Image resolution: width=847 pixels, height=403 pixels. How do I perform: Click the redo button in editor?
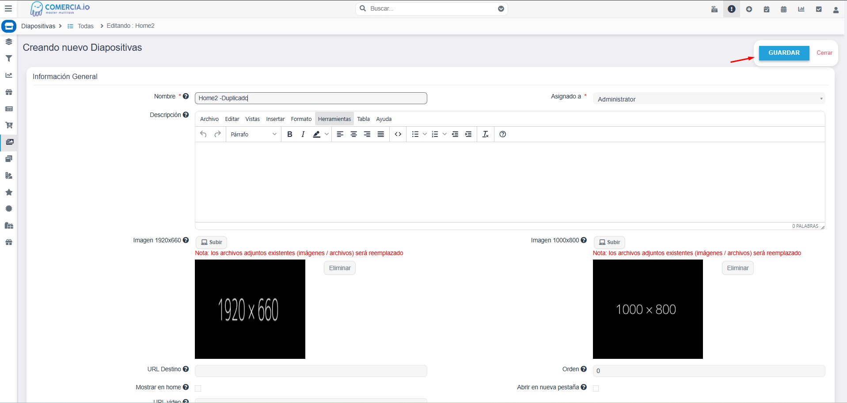click(217, 134)
